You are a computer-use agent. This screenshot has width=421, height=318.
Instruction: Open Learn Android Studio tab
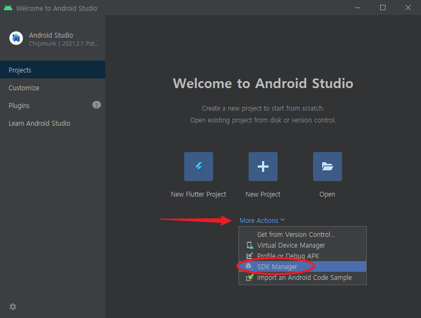point(53,124)
